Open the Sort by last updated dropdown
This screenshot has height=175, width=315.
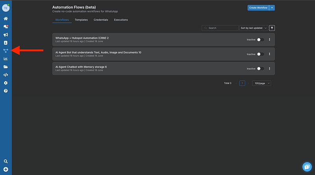coord(254,28)
